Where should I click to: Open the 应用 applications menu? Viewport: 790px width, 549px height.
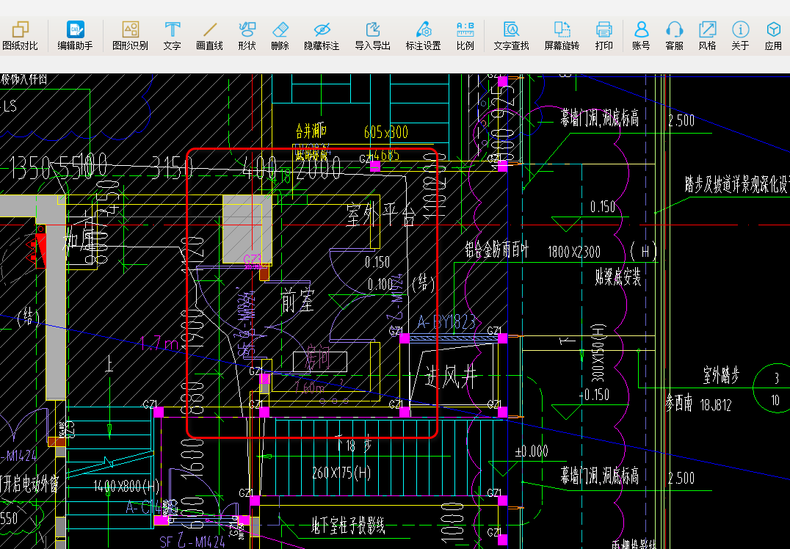point(773,34)
